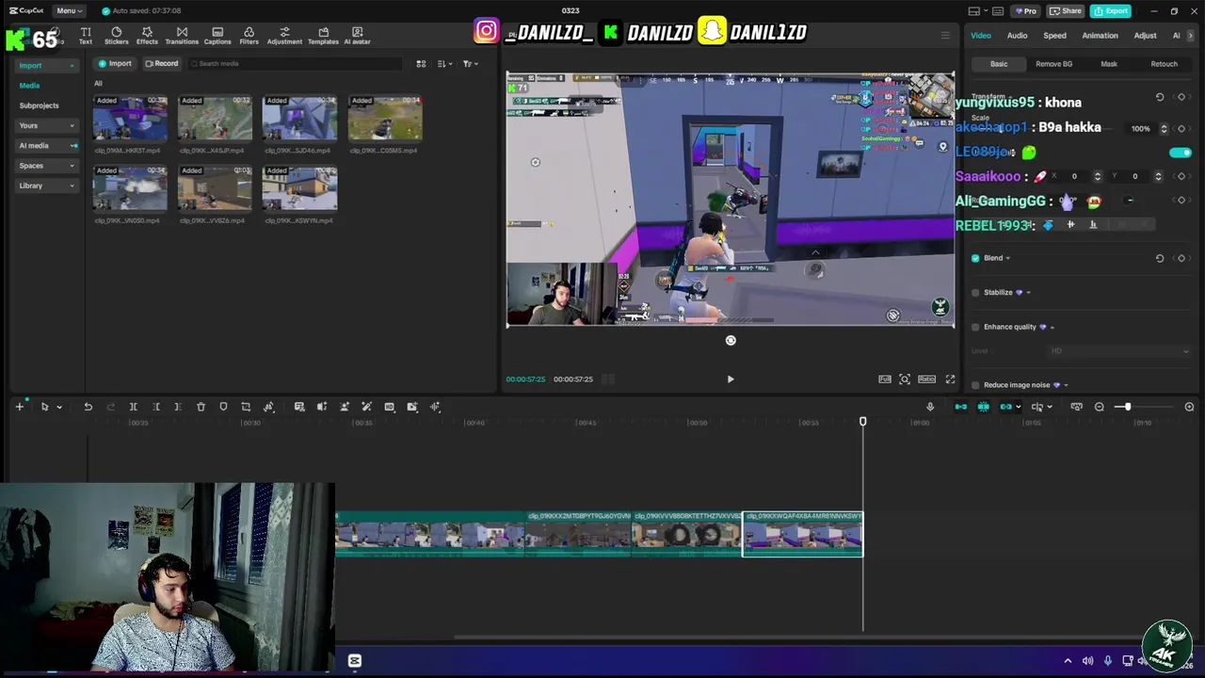Open the Transitions panel
Screen dimensions: 1205x678
tap(182, 36)
